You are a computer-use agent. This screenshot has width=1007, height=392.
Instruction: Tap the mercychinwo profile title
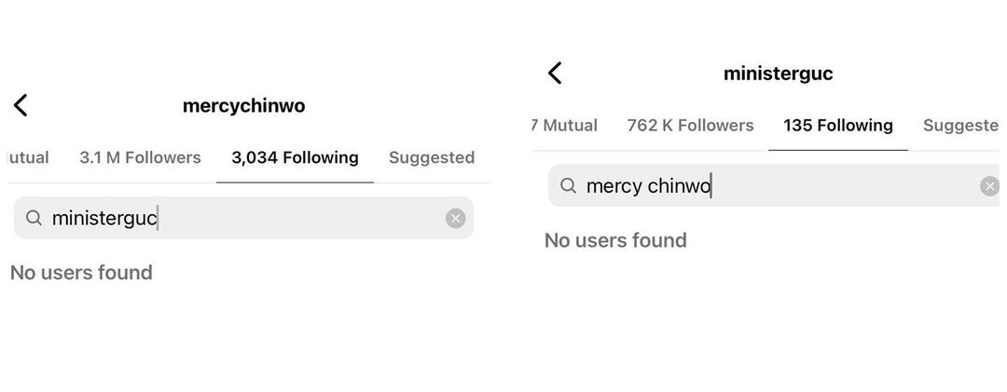click(x=244, y=106)
